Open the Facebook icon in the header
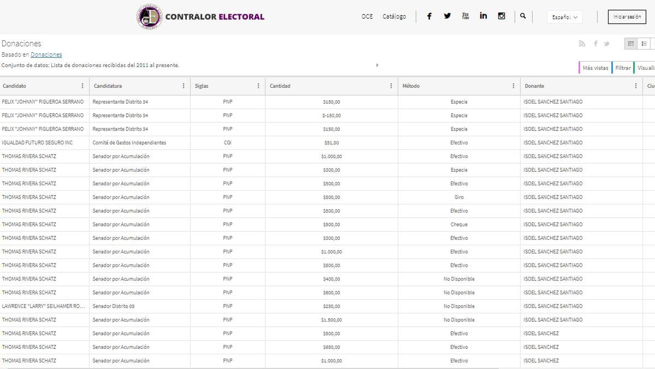Image resolution: width=655 pixels, height=369 pixels. coord(429,16)
